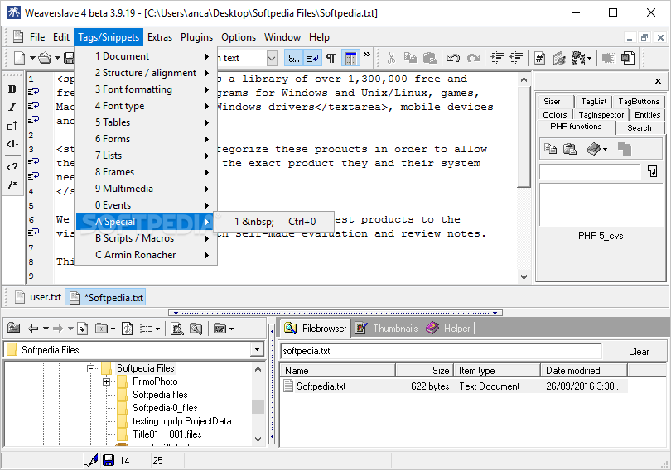
Task: Click the PHP functions search input field
Action: 590,171
